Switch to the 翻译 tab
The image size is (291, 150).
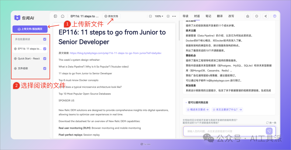point(220,16)
